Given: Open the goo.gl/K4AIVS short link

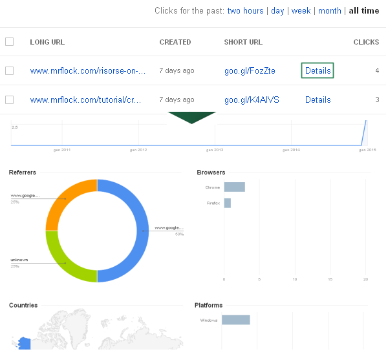Looking at the screenshot, I should click(x=252, y=100).
